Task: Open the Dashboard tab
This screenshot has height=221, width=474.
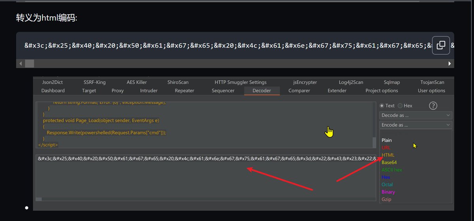Action: 53,90
